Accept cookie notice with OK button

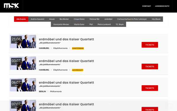(x=170, y=106)
